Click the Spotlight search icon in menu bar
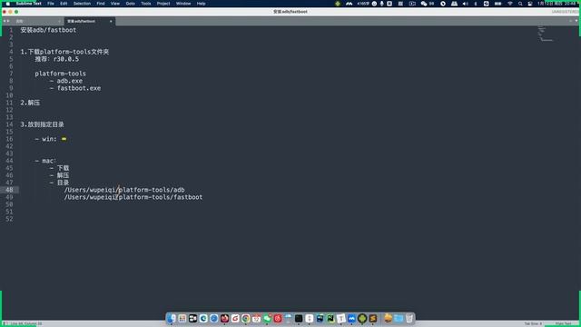The image size is (581, 327). click(520, 4)
